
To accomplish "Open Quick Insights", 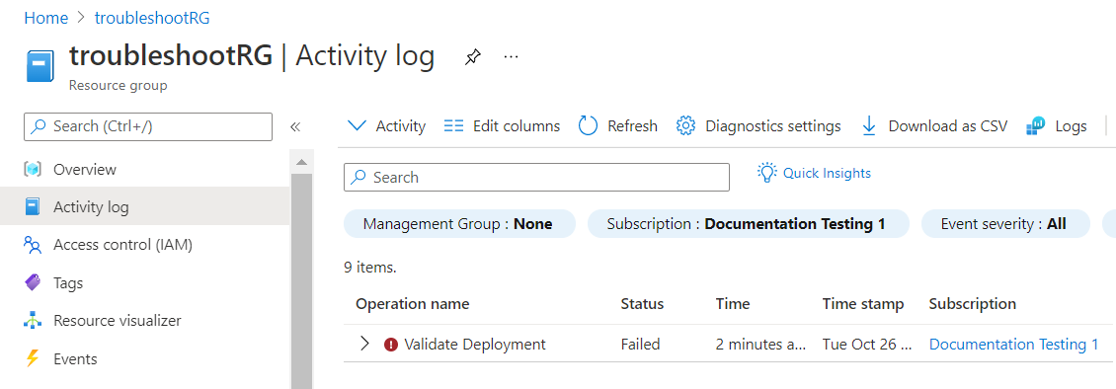I will pyautogui.click(x=814, y=173).
